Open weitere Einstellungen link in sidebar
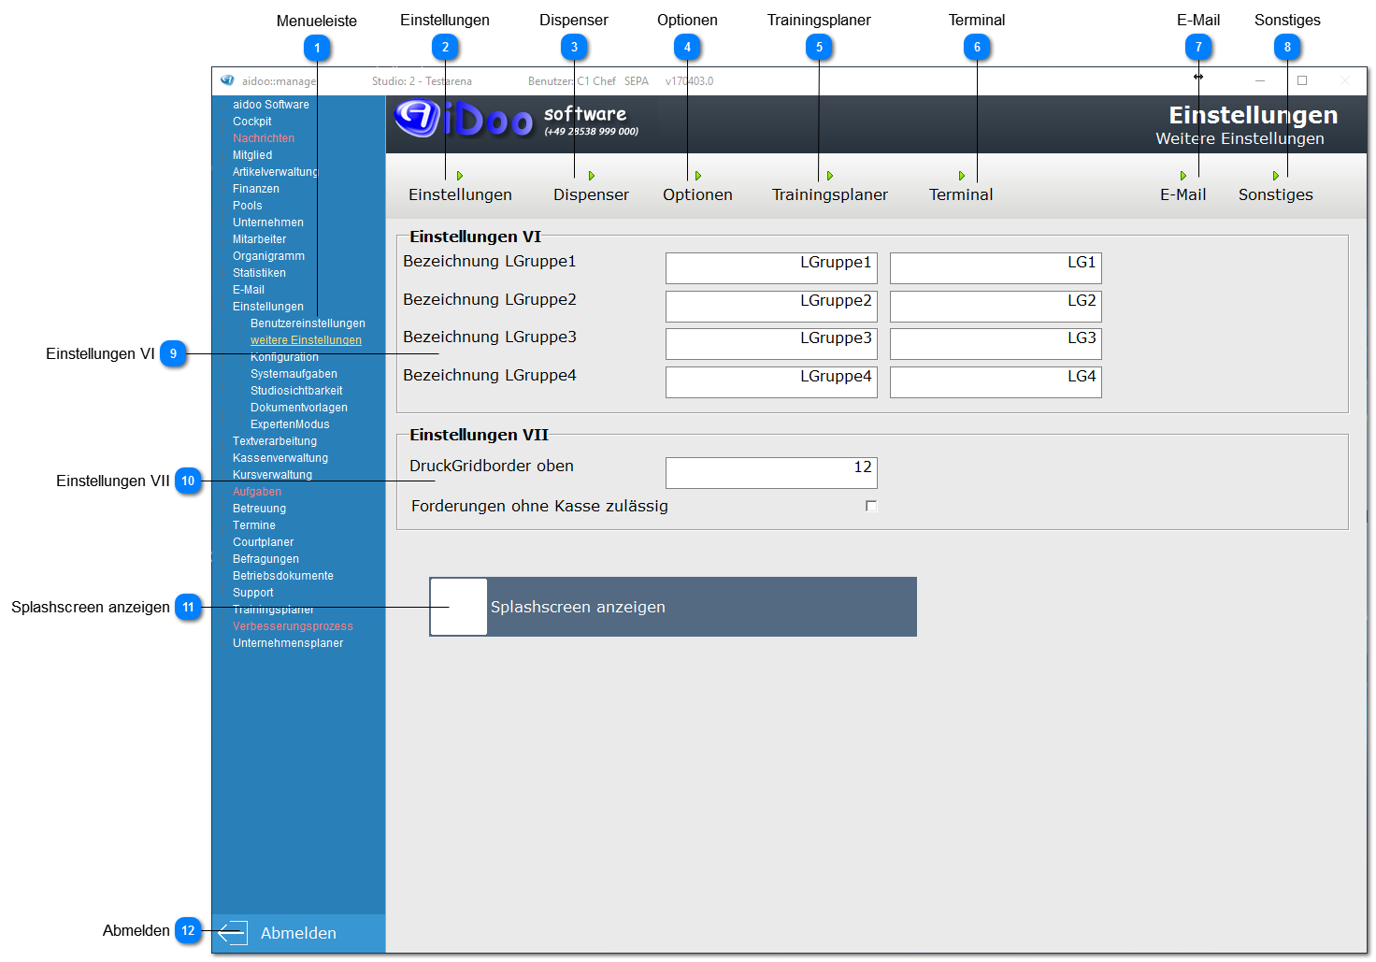 pos(306,340)
